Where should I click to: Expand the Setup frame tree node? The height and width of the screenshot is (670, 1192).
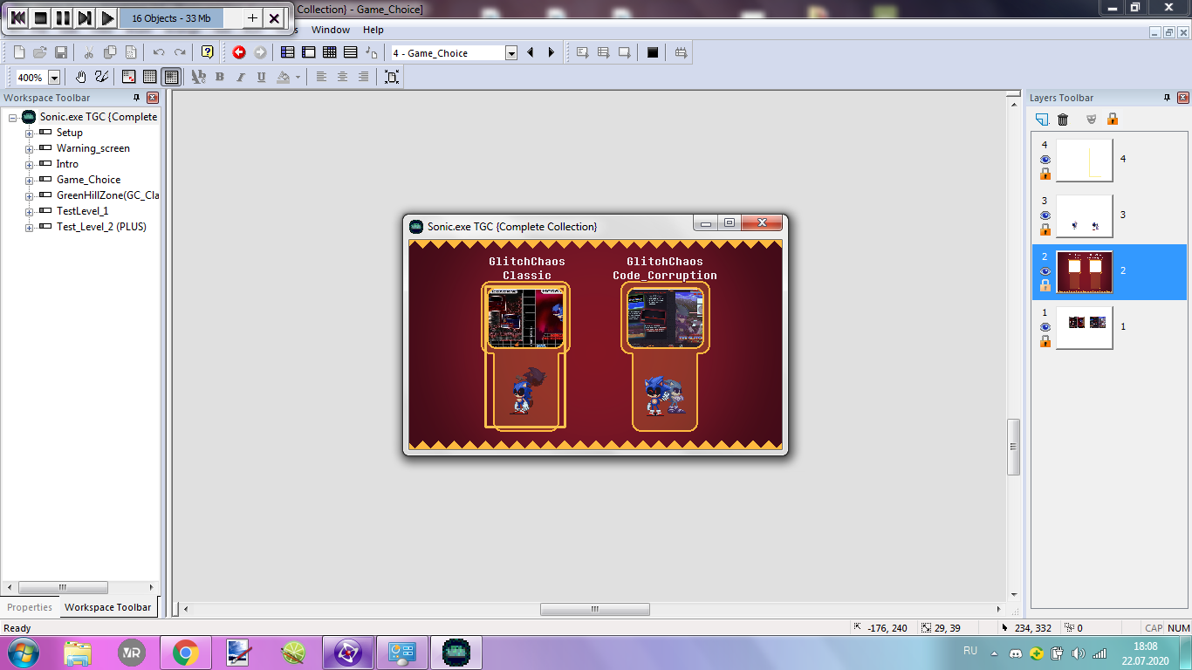click(30, 133)
